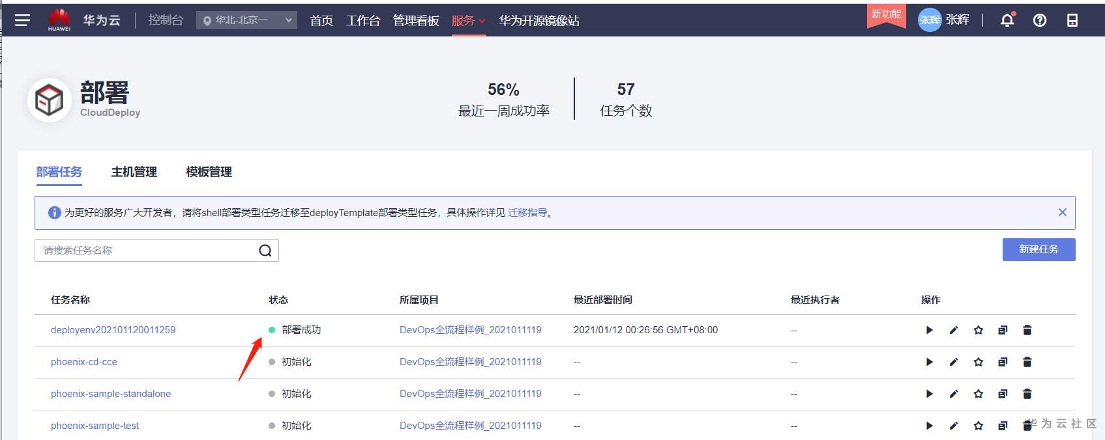The height and width of the screenshot is (440, 1105).
Task: Open project link in deployenv202101120011259 row
Action: click(x=471, y=330)
